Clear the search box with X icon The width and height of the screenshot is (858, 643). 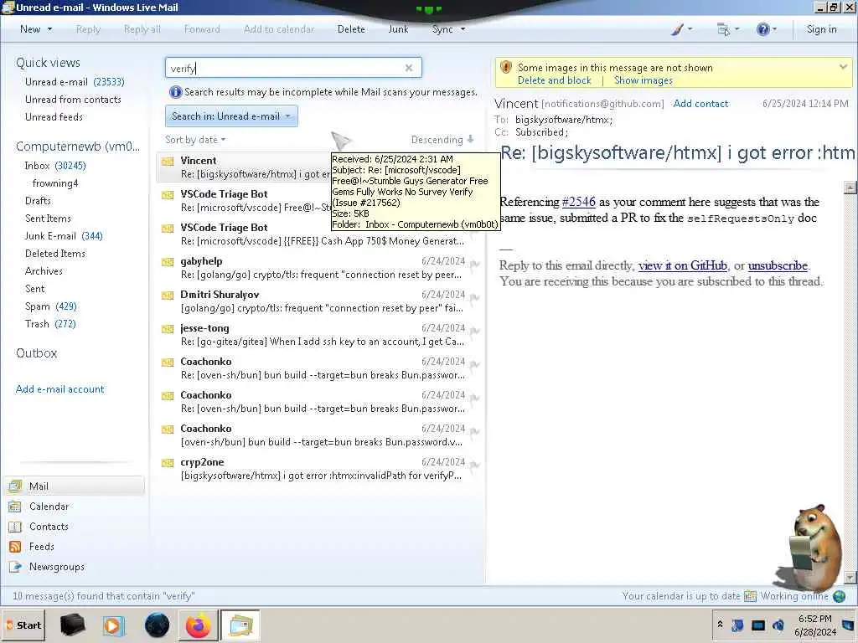click(x=409, y=68)
